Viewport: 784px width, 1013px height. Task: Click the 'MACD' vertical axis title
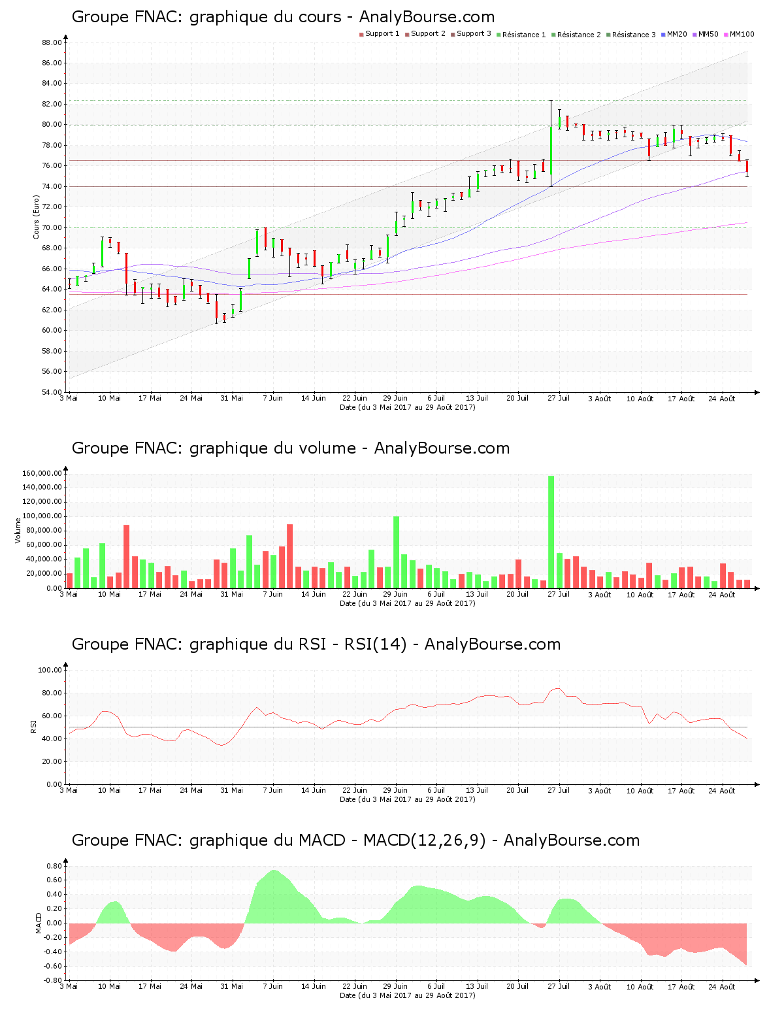click(x=39, y=922)
